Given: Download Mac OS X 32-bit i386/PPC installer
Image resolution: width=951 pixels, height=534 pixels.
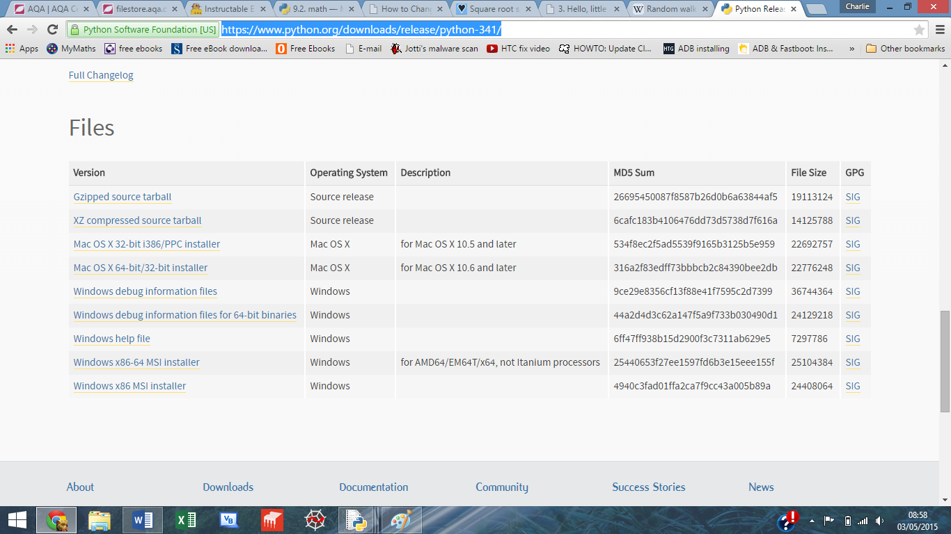Looking at the screenshot, I should pyautogui.click(x=147, y=244).
